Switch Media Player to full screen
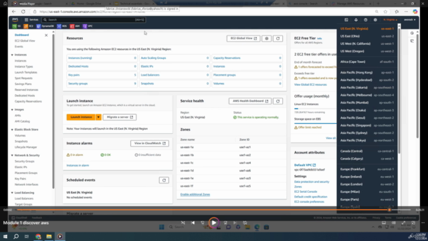Image resolution: width=428 pixels, height=241 pixels. pos(403,223)
